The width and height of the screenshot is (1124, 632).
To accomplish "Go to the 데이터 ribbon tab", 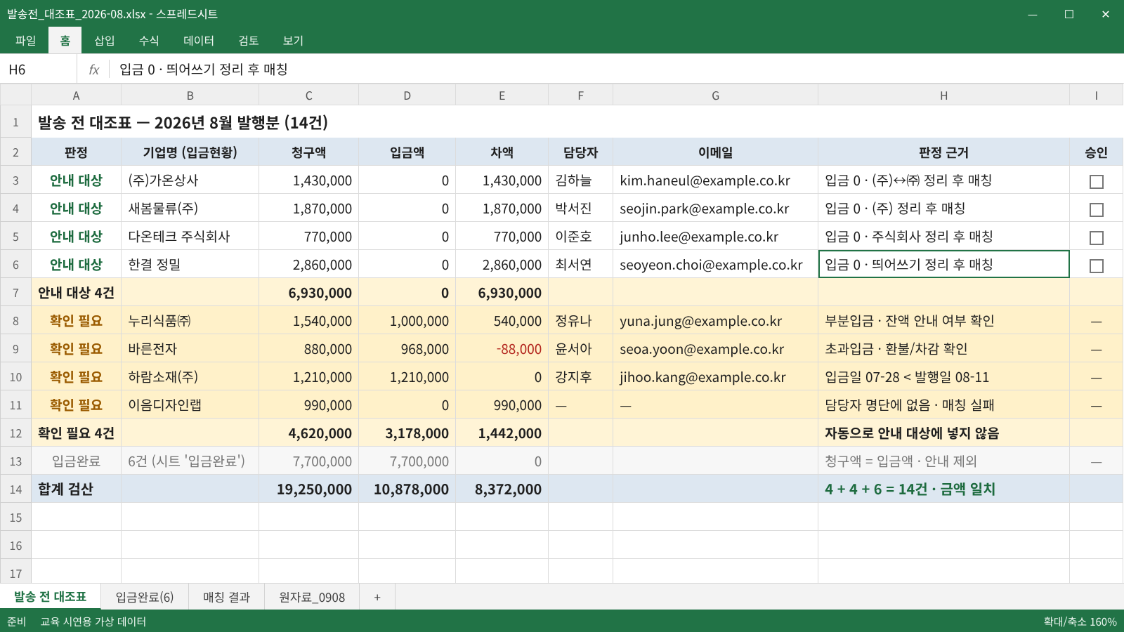I will [x=198, y=41].
